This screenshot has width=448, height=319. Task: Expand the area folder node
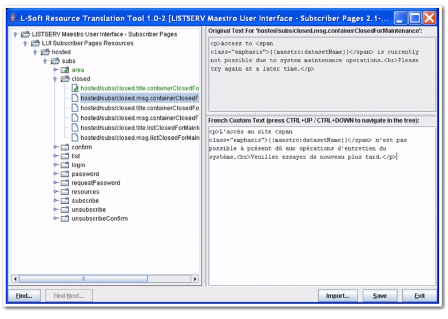pos(55,70)
